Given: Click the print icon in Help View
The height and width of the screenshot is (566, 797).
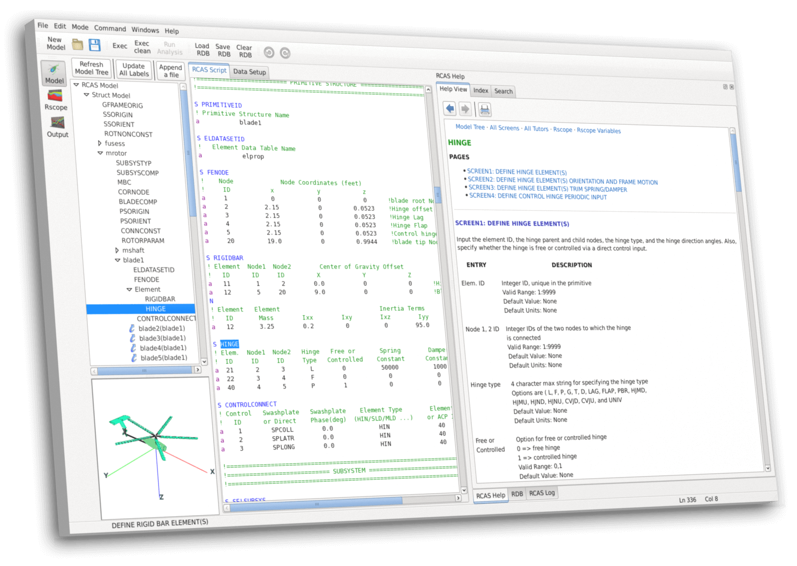Looking at the screenshot, I should pyautogui.click(x=484, y=110).
